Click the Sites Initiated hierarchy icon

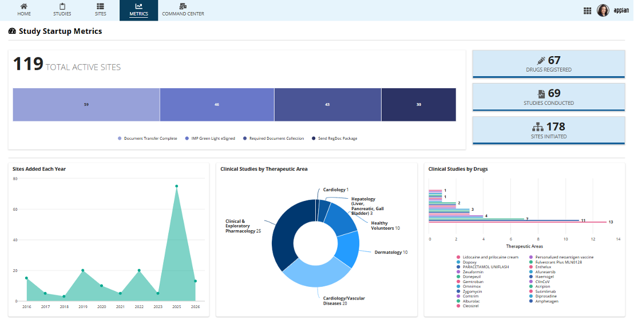tap(538, 127)
